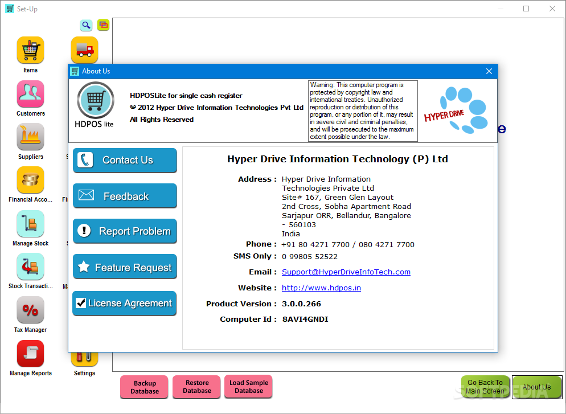This screenshot has height=414, width=566.
Task: Click the copyright warning text box
Action: [363, 111]
